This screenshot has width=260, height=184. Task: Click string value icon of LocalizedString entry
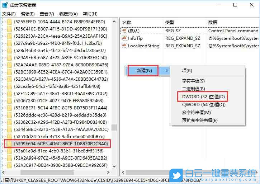(x=124, y=46)
